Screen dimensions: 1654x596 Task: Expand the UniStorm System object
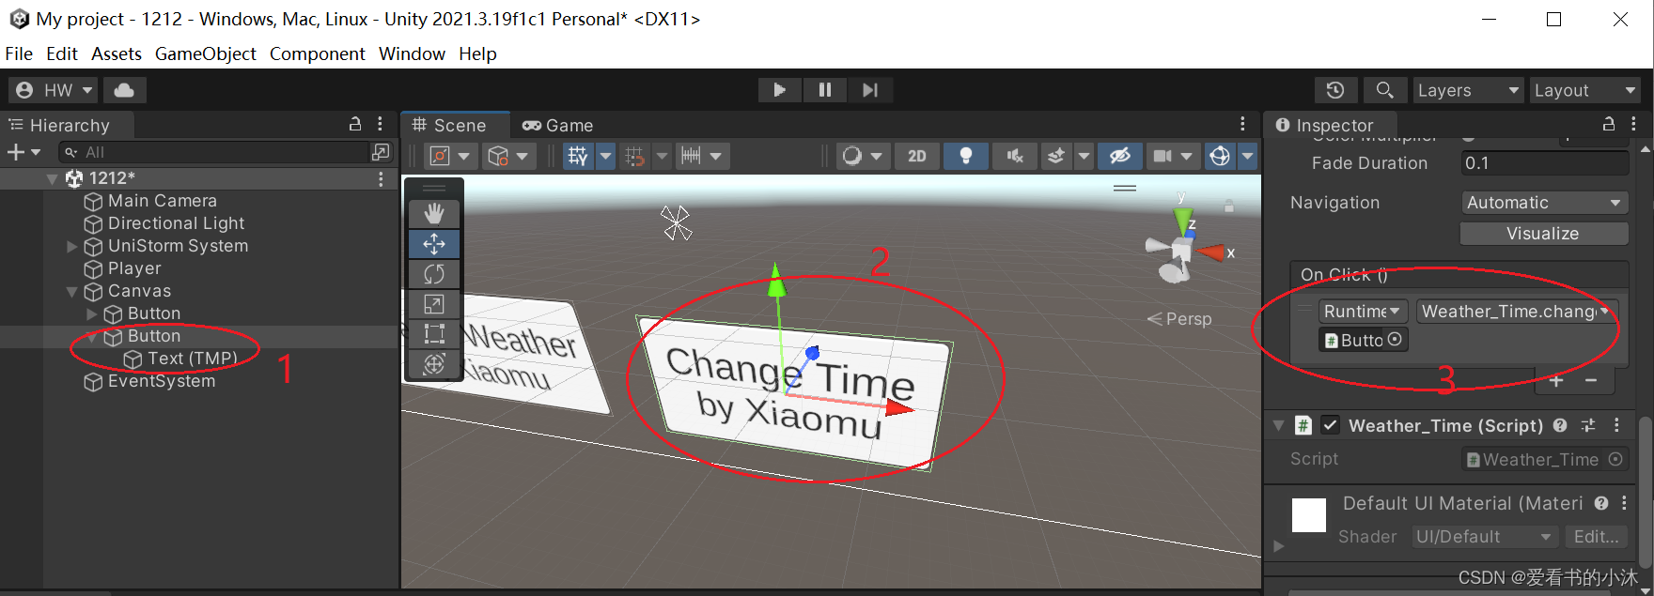72,246
